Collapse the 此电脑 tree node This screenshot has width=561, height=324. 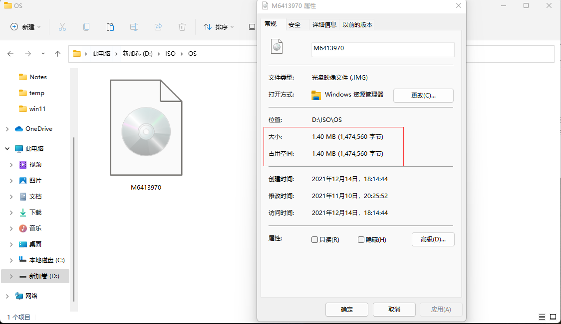(7, 149)
